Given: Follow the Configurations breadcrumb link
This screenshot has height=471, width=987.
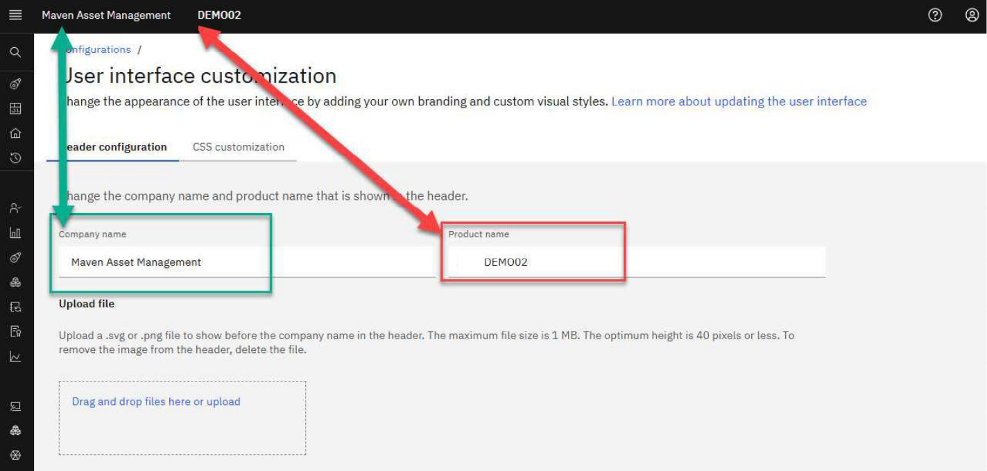Looking at the screenshot, I should [96, 49].
